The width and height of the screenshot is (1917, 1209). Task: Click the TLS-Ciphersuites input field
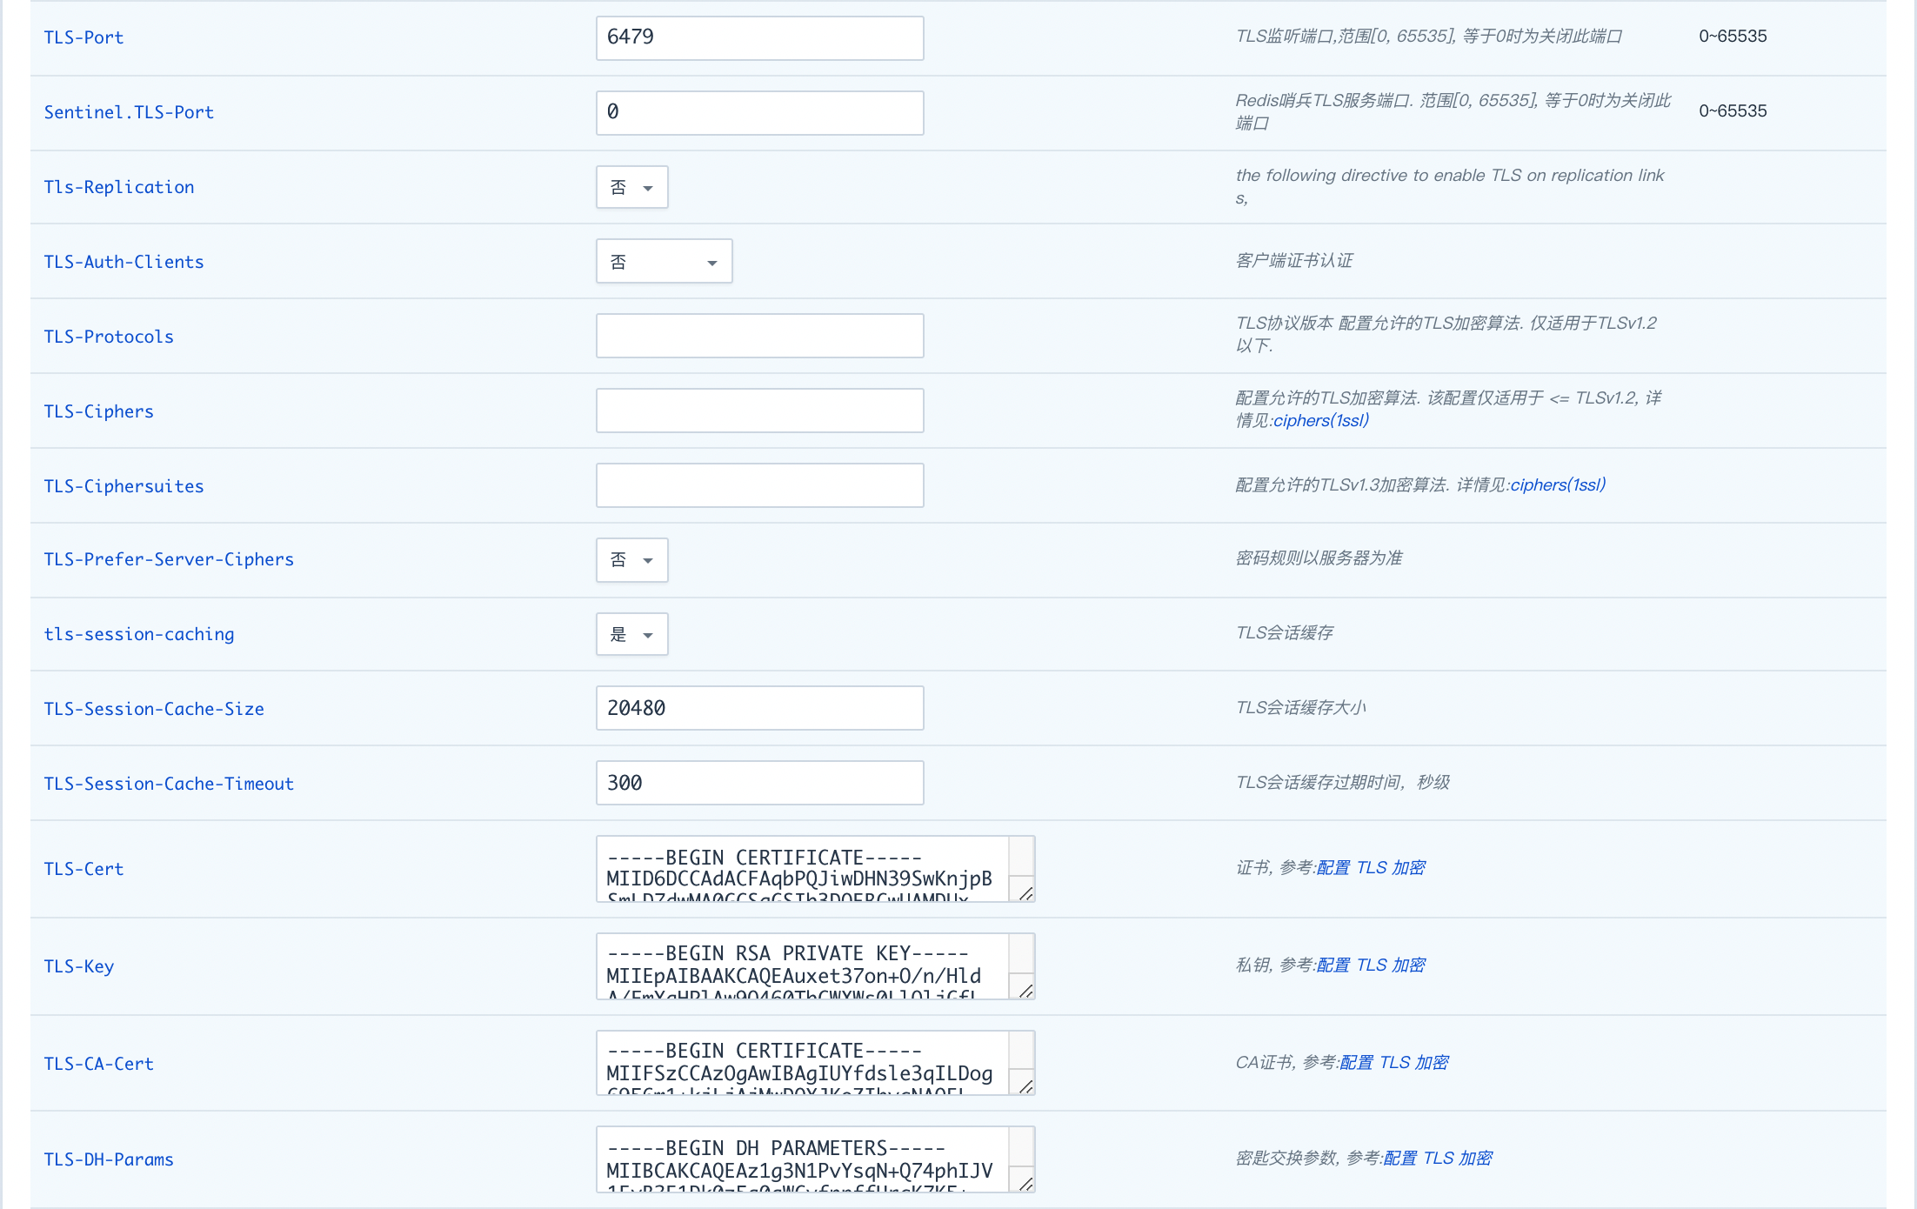[x=759, y=485]
